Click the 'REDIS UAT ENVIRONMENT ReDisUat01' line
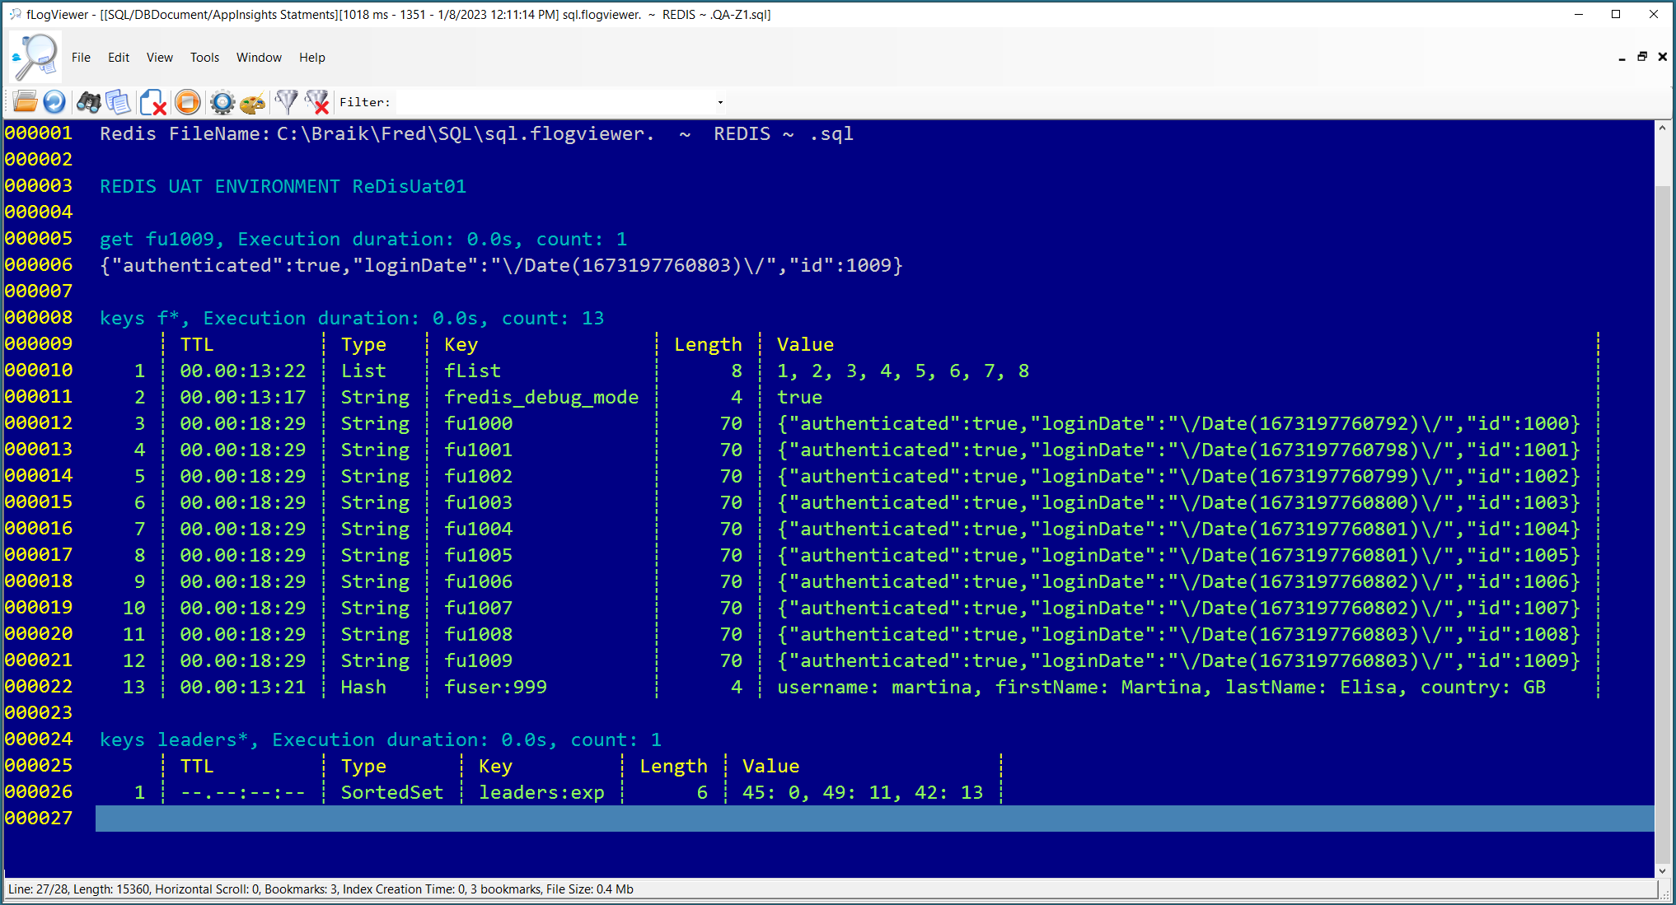 [x=283, y=186]
